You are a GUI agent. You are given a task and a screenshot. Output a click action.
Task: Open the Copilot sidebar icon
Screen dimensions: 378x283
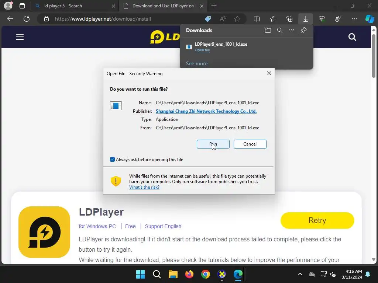click(370, 19)
